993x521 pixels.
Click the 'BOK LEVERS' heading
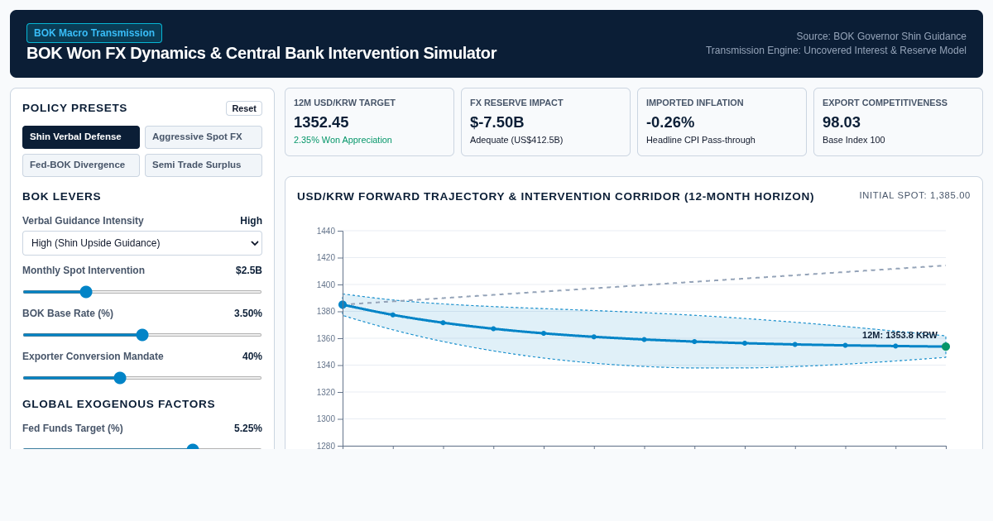click(61, 196)
